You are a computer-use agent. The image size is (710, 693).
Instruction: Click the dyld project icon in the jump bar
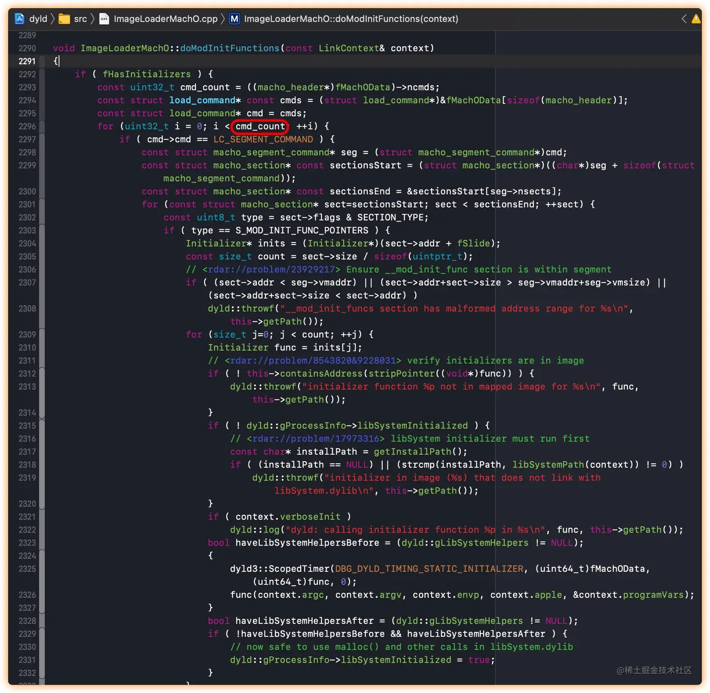[x=20, y=19]
